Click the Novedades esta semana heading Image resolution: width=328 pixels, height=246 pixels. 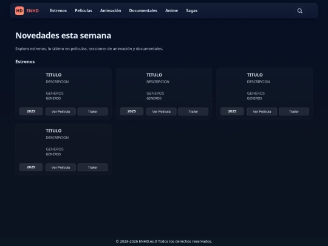[63, 36]
